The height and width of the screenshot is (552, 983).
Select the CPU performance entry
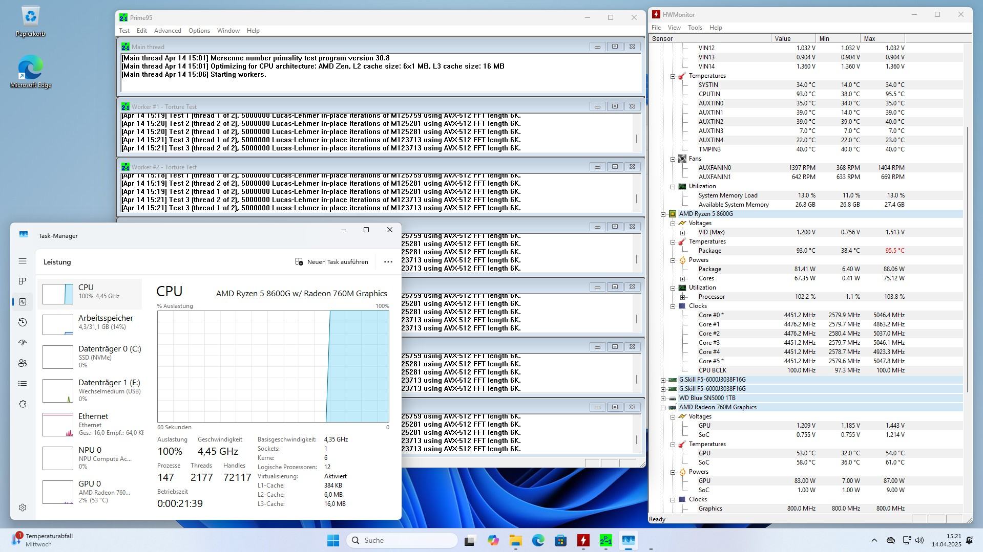[90, 294]
